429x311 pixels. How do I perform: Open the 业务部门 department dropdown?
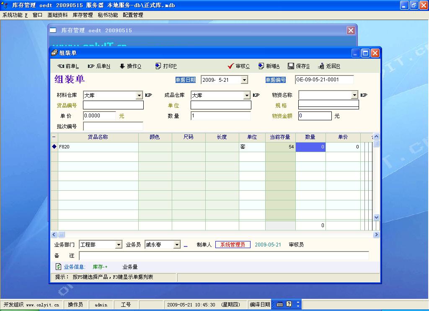tap(119, 245)
